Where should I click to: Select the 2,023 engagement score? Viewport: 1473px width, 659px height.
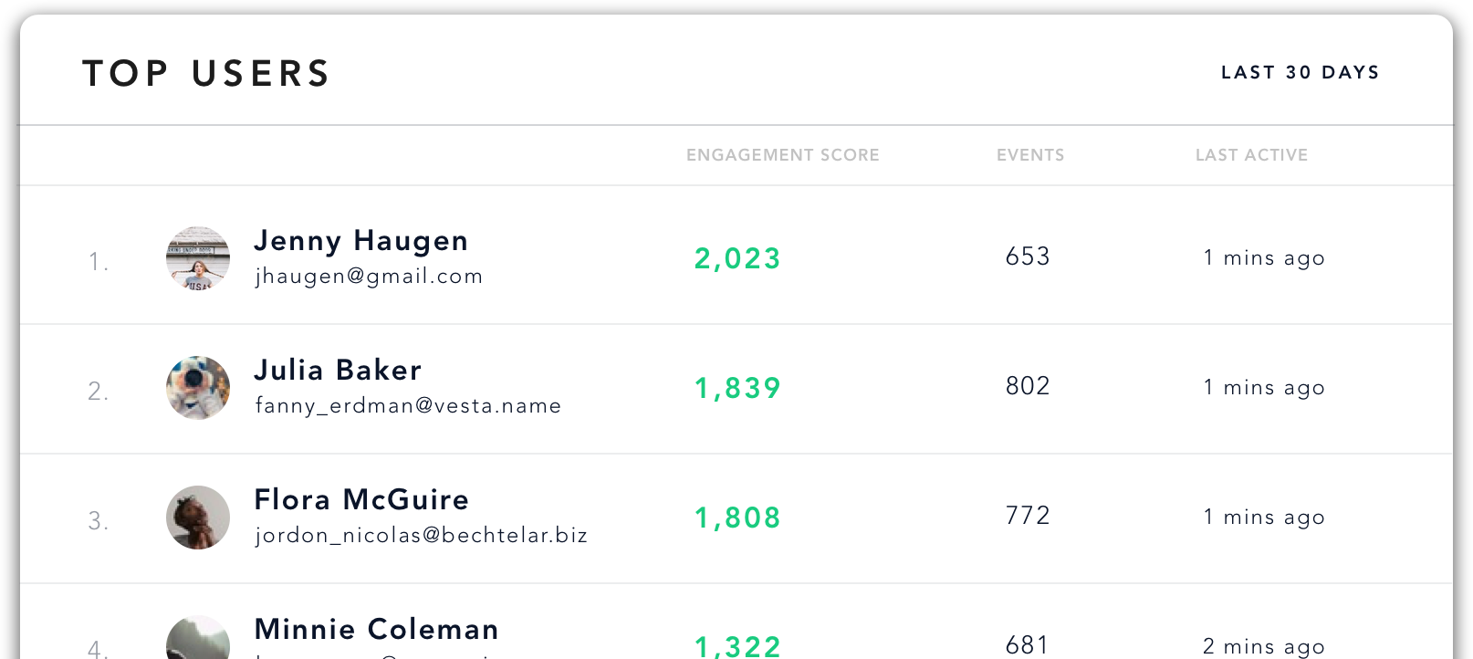tap(737, 259)
